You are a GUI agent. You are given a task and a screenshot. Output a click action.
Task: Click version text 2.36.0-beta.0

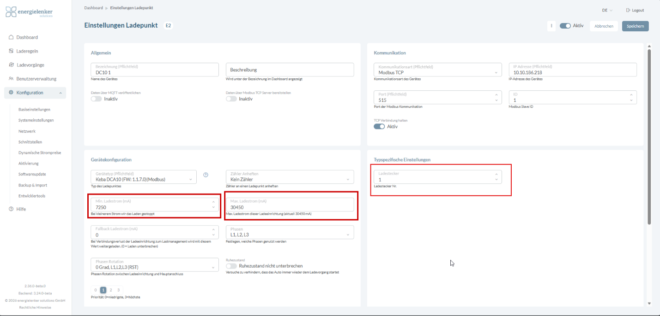35,286
